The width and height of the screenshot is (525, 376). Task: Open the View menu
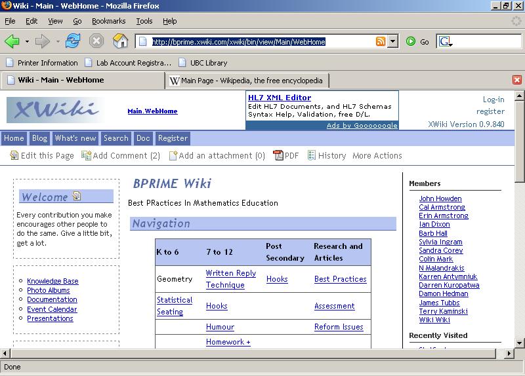click(55, 21)
